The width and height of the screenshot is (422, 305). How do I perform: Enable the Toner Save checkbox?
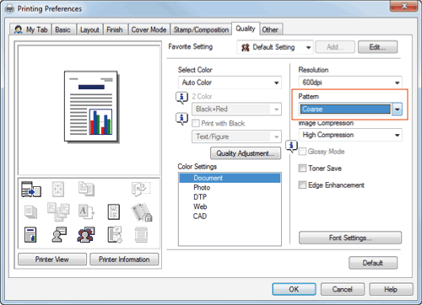pos(302,169)
